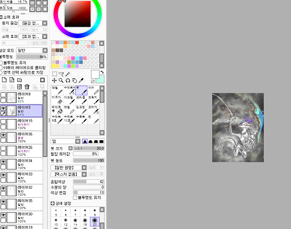The width and height of the screenshot is (291, 229).
Task: Reset canvas rotation angle
Action: (x=45, y=9)
